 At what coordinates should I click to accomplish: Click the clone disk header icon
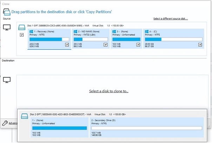tap(6, 12)
